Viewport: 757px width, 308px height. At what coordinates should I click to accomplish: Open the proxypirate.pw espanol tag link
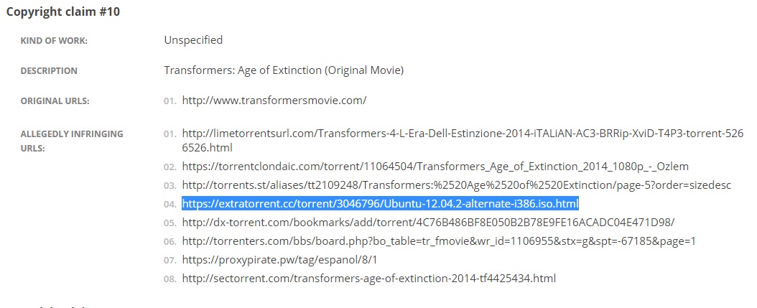pyautogui.click(x=279, y=260)
